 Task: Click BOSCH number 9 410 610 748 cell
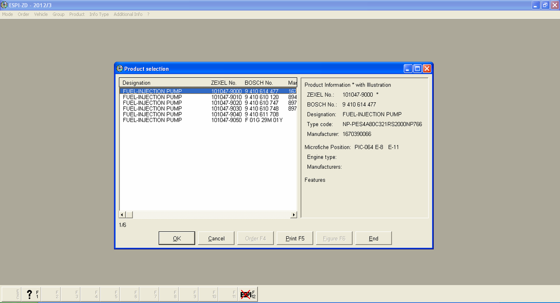pyautogui.click(x=262, y=108)
